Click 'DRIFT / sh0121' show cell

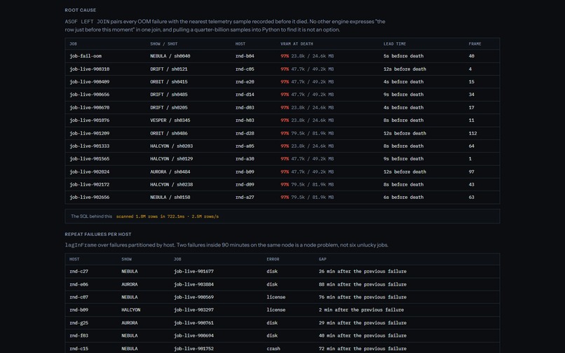(169, 69)
